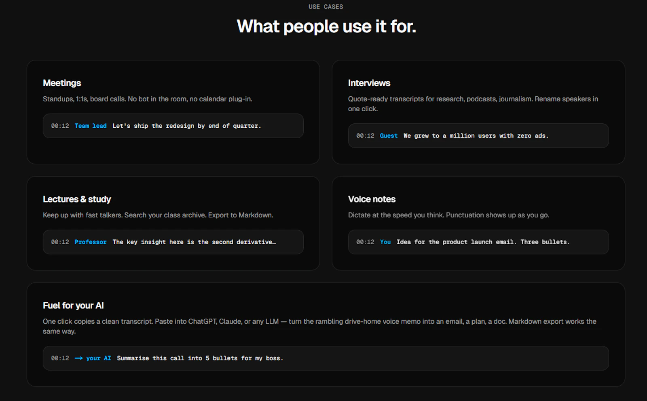Click the Professor speaker label
This screenshot has width=647, height=401.
[91, 242]
